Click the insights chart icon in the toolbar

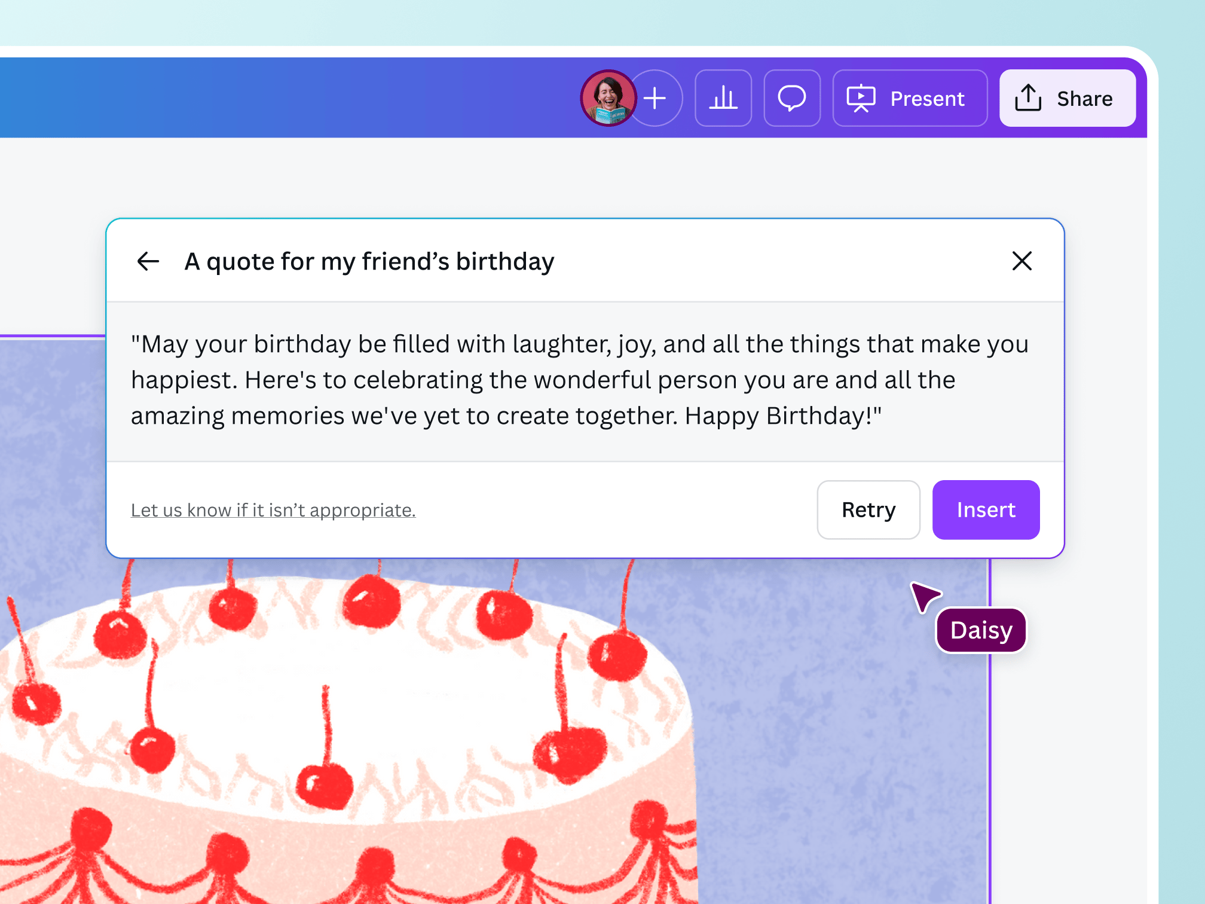(723, 98)
